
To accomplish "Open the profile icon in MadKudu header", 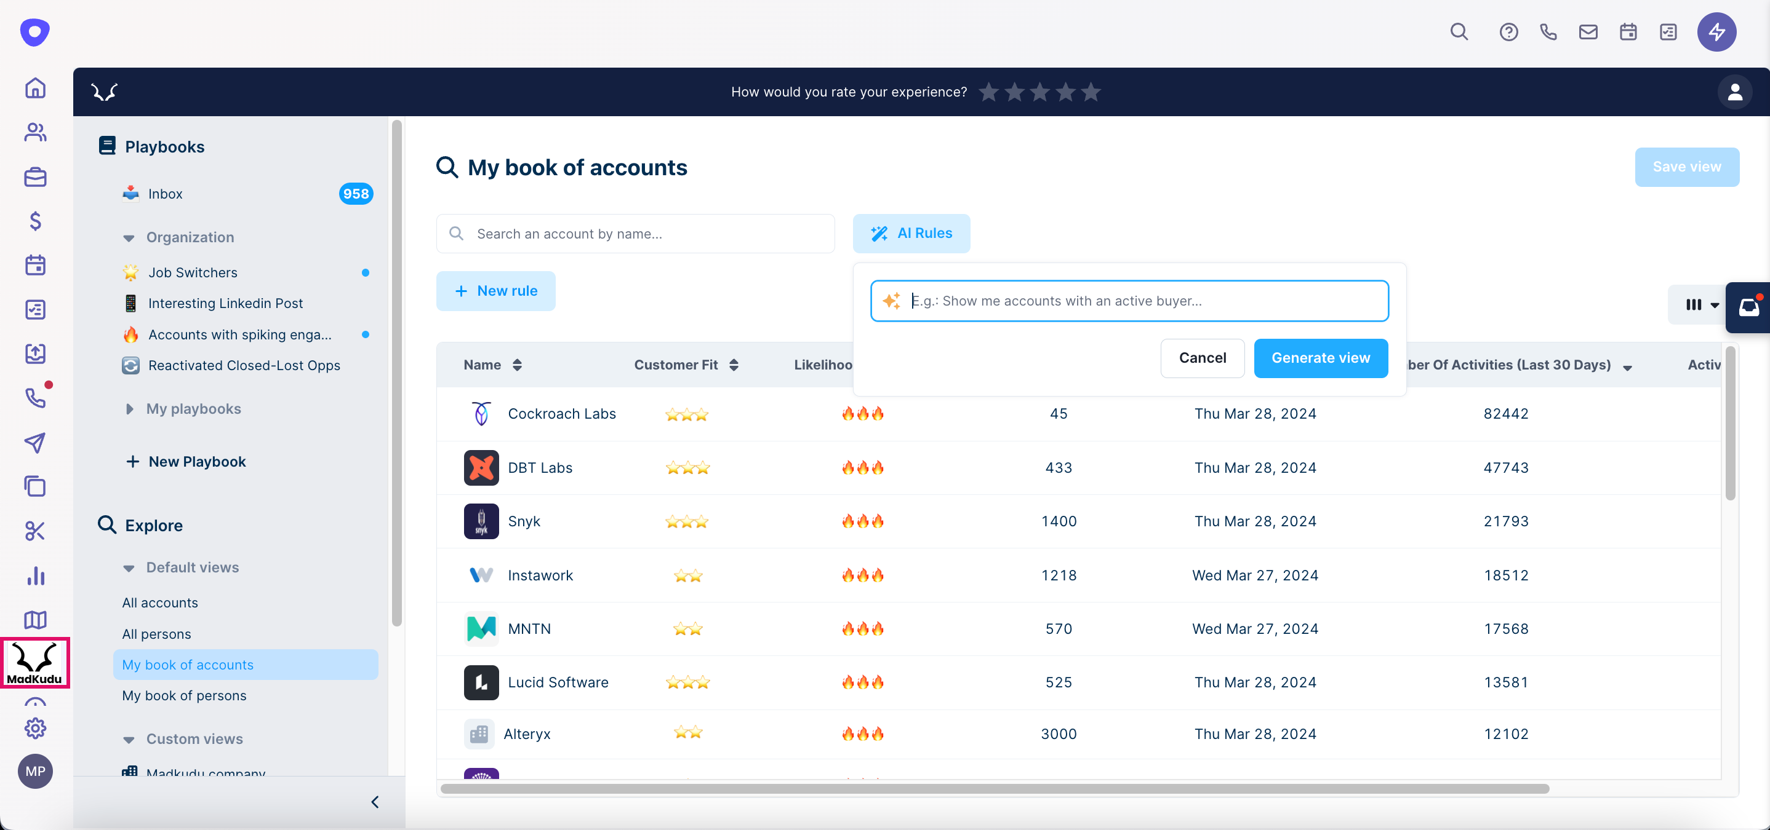I will [x=1735, y=92].
